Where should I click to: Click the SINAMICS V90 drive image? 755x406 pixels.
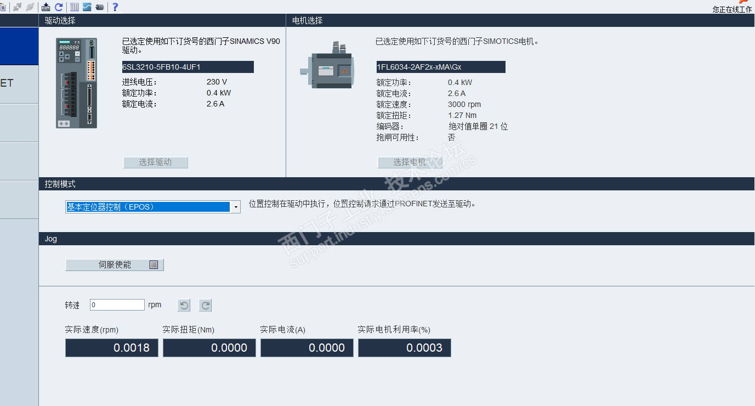(77, 83)
